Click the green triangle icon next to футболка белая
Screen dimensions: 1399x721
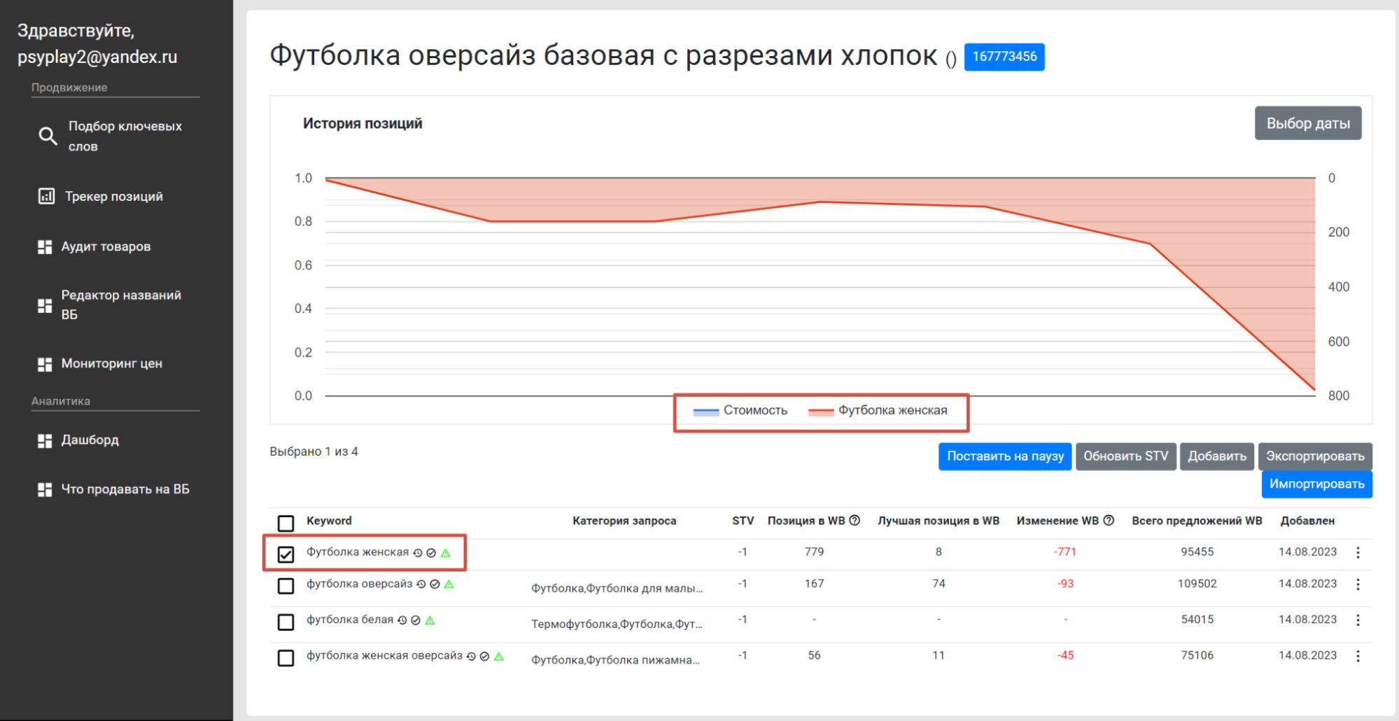click(430, 620)
